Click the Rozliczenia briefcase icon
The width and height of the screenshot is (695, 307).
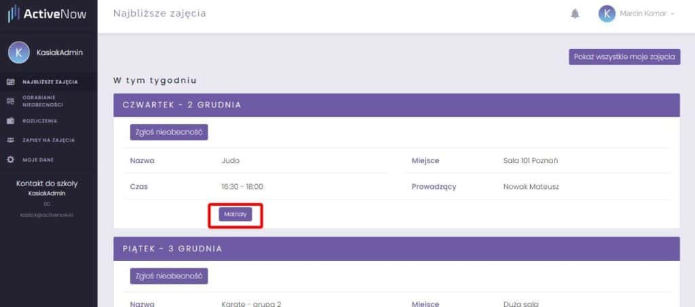click(11, 121)
